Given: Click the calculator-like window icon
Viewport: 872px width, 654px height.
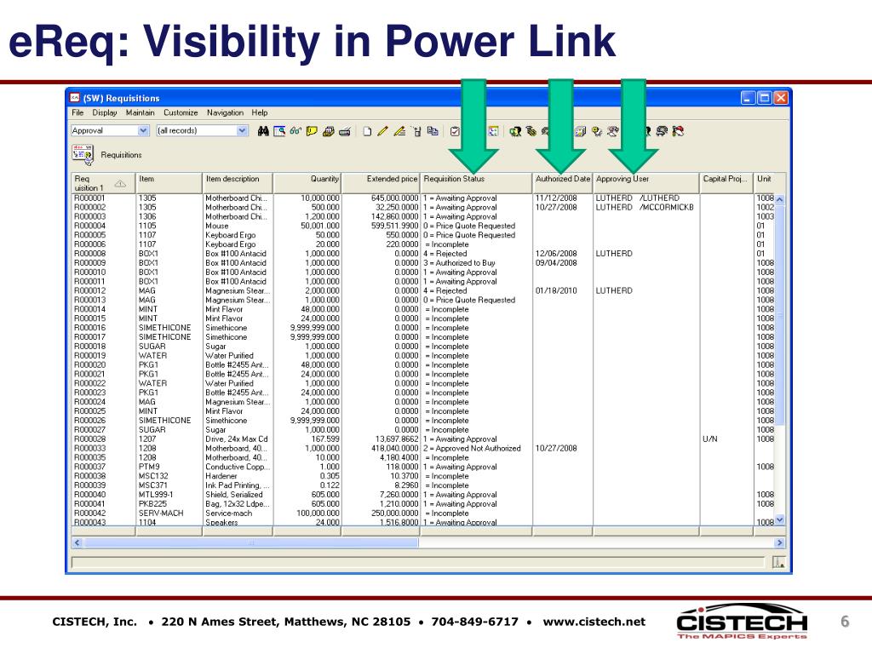Looking at the screenshot, I should click(x=580, y=131).
